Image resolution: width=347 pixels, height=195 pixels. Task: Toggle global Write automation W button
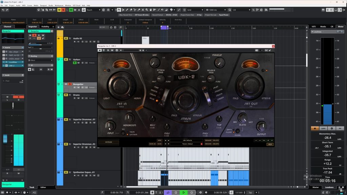pos(75,10)
